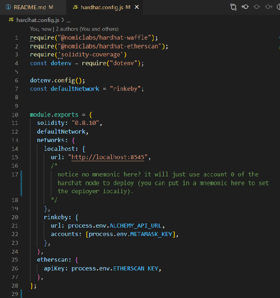Click the "rinkeby" string on line 7

(x=125, y=89)
